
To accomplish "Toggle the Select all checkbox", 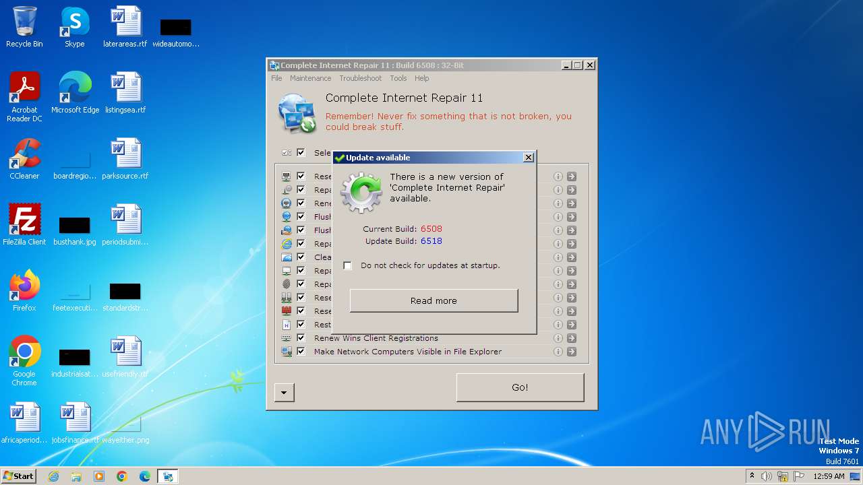I will (x=301, y=152).
